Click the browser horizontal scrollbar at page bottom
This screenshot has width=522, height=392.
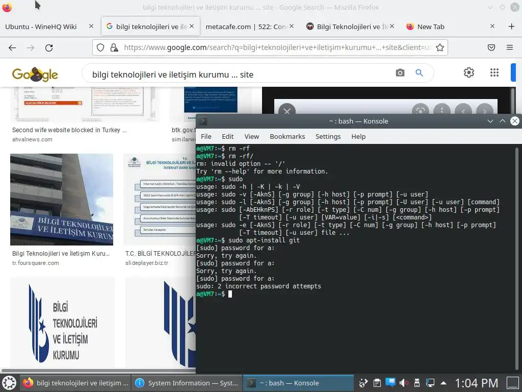98,371
